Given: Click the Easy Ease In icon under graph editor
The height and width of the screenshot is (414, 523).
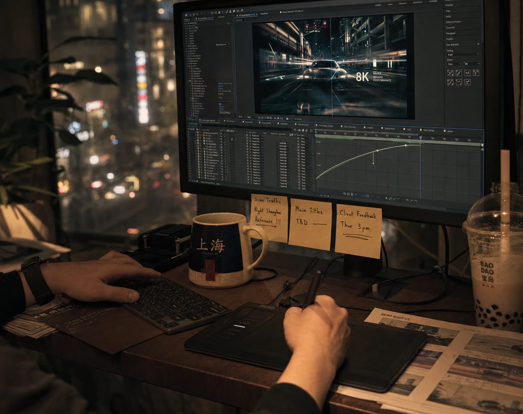Looking at the screenshot, I should click(x=411, y=201).
